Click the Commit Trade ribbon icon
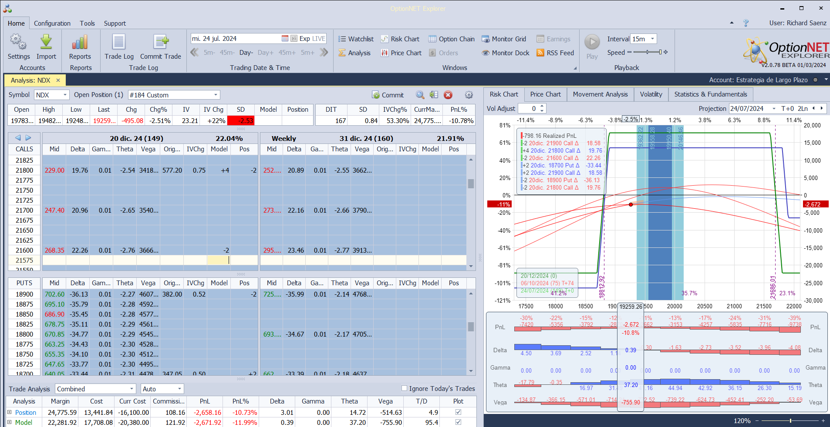Screen dimensions: 830x427 click(x=161, y=42)
